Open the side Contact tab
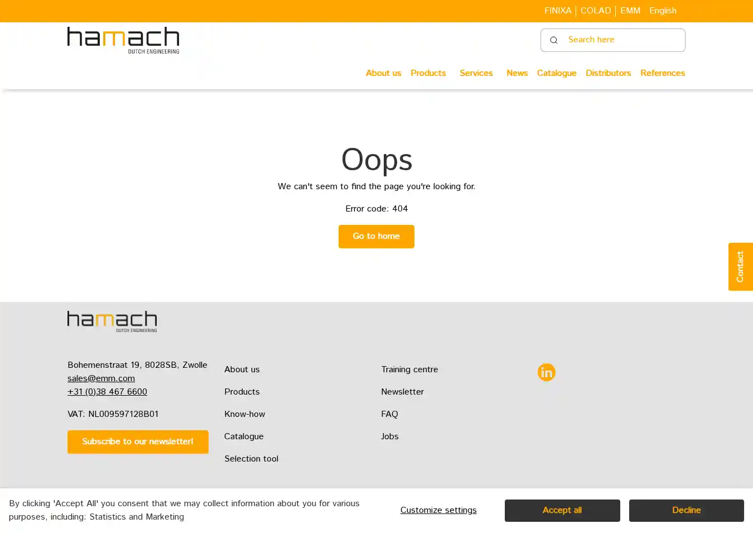This screenshot has width=753, height=533. click(x=740, y=267)
